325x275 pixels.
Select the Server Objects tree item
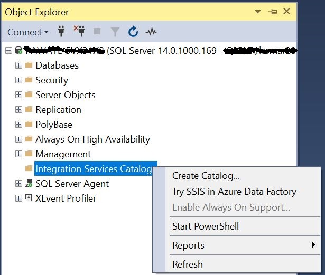tap(66, 95)
